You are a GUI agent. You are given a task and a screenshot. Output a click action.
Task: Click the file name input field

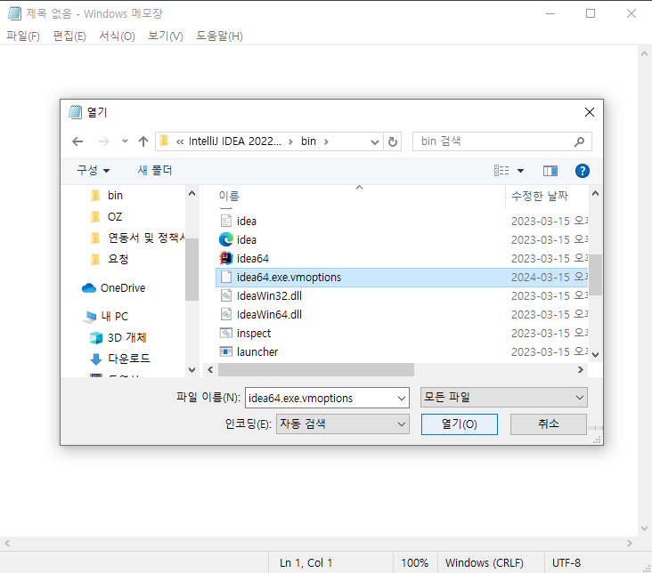[x=320, y=398]
